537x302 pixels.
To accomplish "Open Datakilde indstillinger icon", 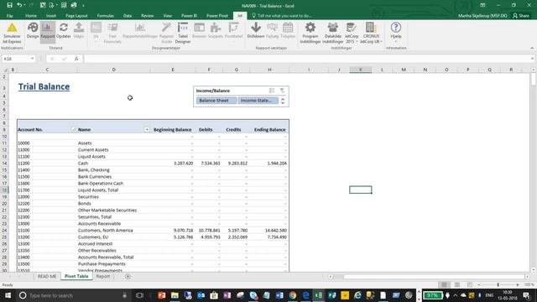I will (332, 28).
